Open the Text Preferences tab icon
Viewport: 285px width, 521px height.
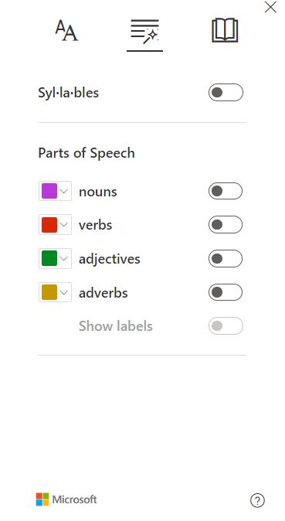pos(66,31)
